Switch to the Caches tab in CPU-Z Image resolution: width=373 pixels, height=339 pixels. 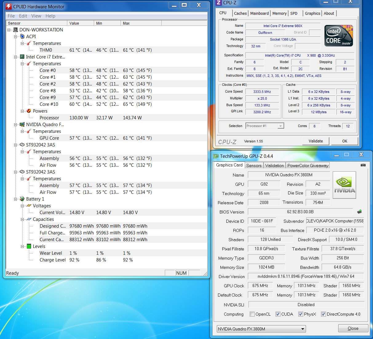[240, 13]
